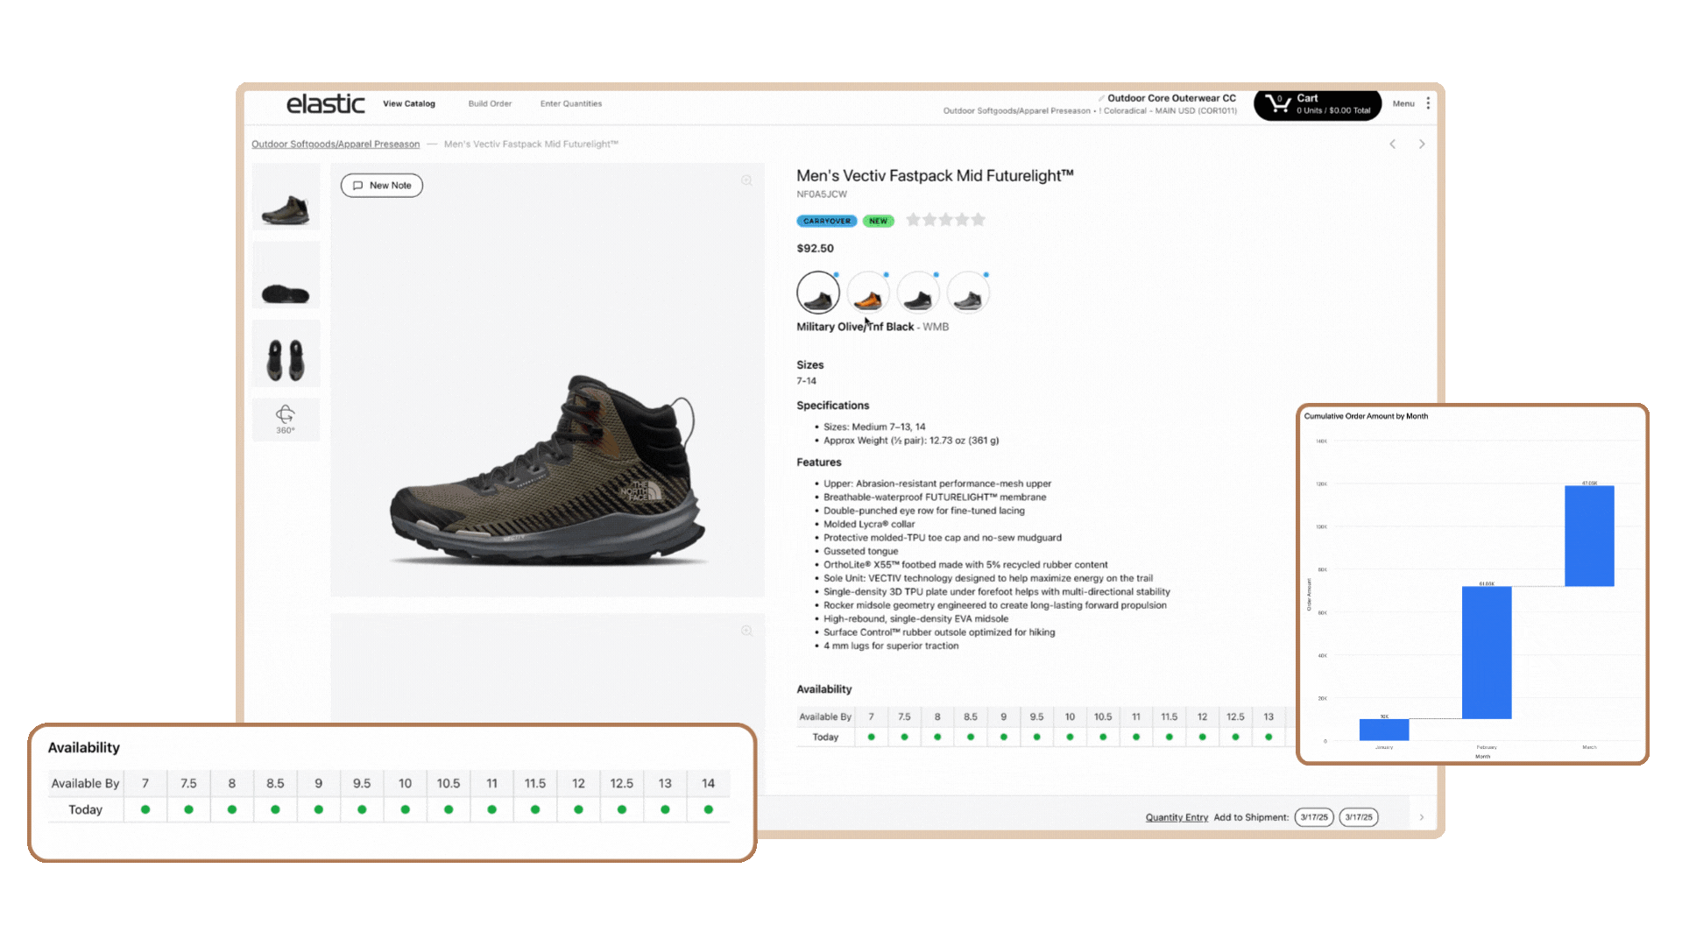
Task: Click the zoom magnifier on main image
Action: pos(746,180)
